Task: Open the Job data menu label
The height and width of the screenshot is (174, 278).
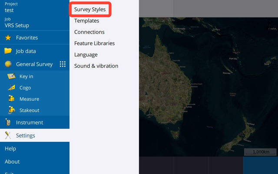Action: (x=26, y=51)
